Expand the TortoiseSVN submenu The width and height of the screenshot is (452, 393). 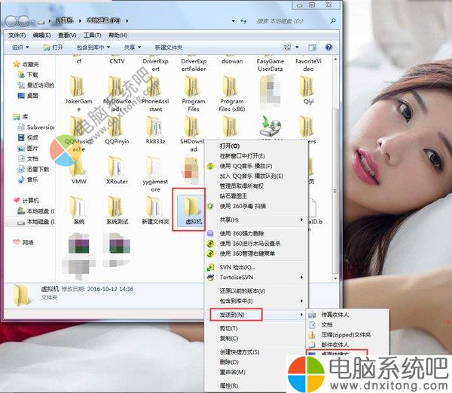256,278
